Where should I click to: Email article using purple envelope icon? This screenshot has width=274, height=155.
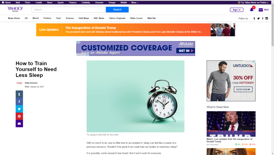[19, 124]
